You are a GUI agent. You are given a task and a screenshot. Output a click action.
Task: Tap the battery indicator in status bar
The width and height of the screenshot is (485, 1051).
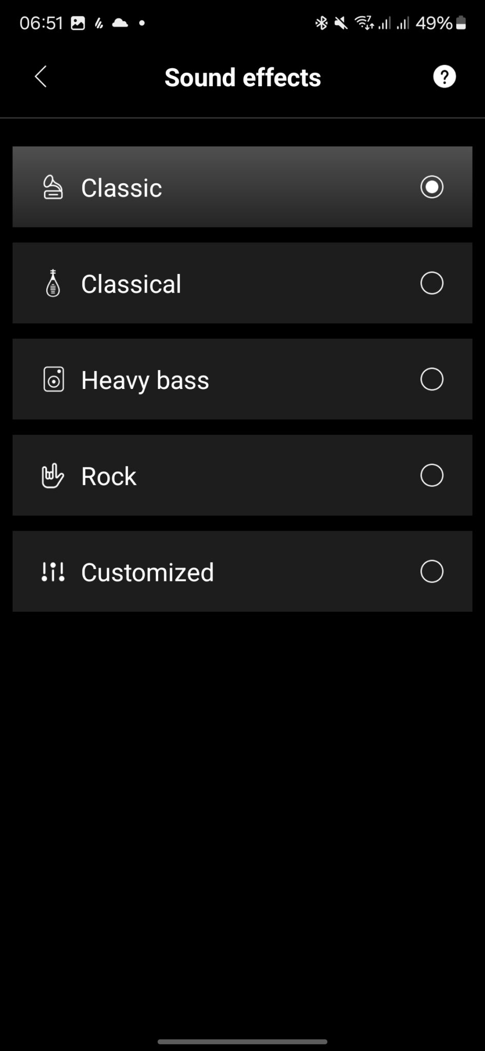click(461, 23)
